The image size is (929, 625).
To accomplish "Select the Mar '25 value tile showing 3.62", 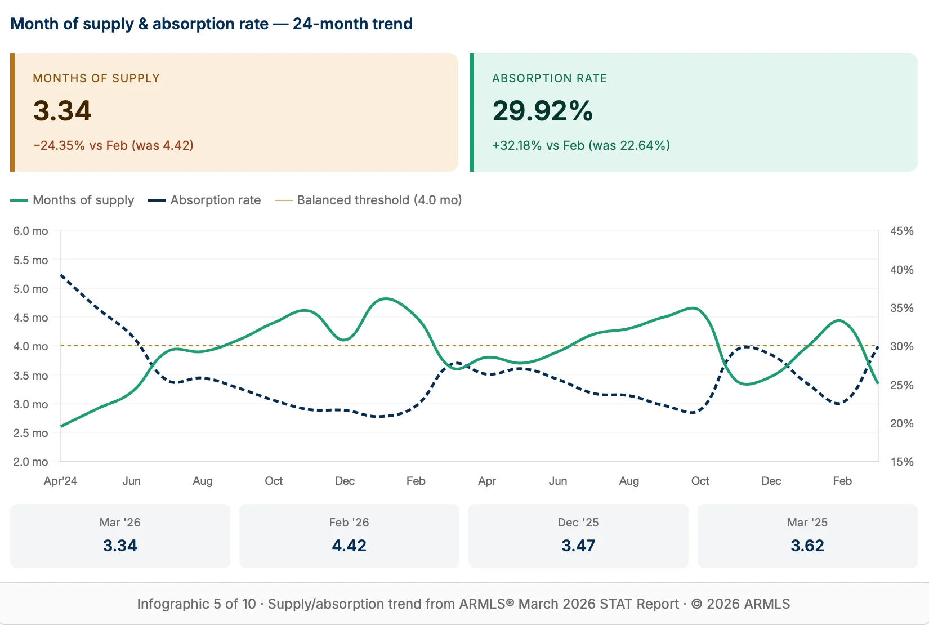I will tap(807, 535).
